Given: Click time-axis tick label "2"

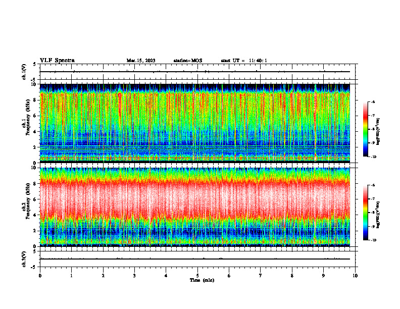Looking at the screenshot, I should pyautogui.click(x=103, y=276).
